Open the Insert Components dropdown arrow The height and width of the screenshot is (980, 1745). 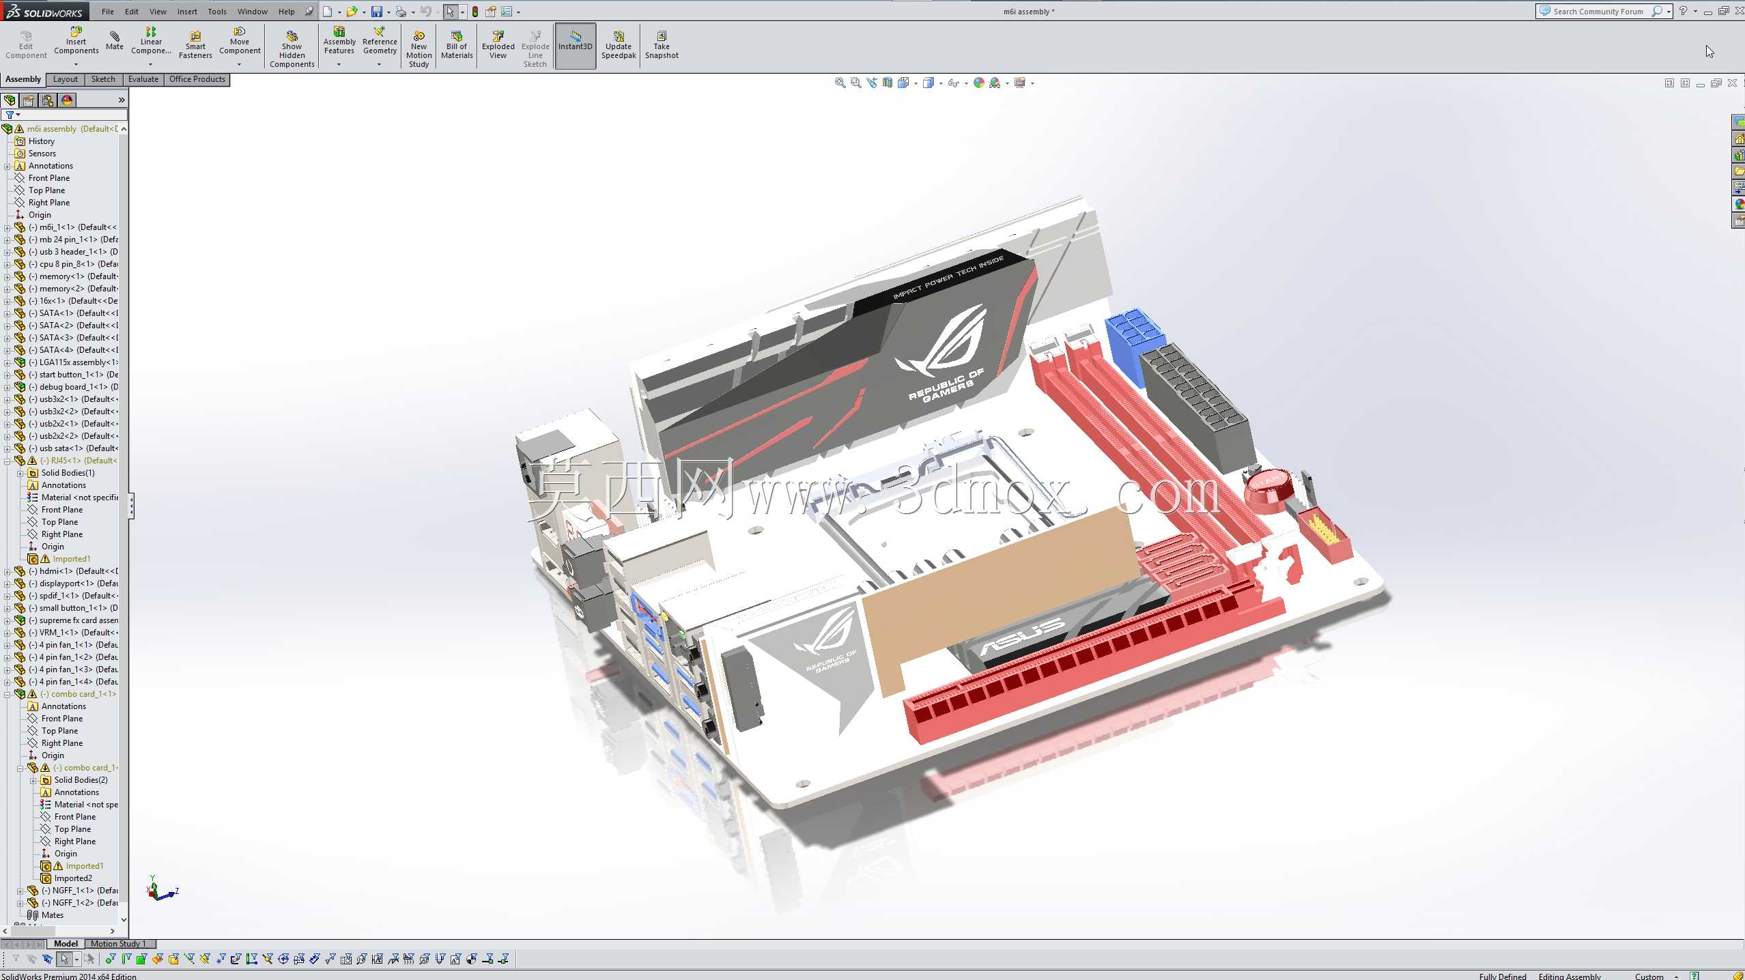coord(76,64)
